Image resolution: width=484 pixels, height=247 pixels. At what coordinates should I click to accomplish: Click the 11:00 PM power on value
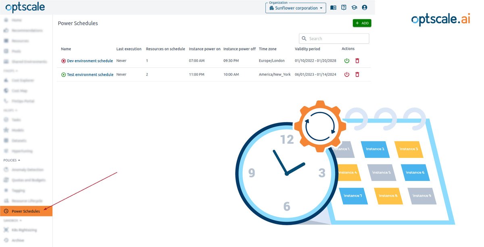[x=197, y=75]
